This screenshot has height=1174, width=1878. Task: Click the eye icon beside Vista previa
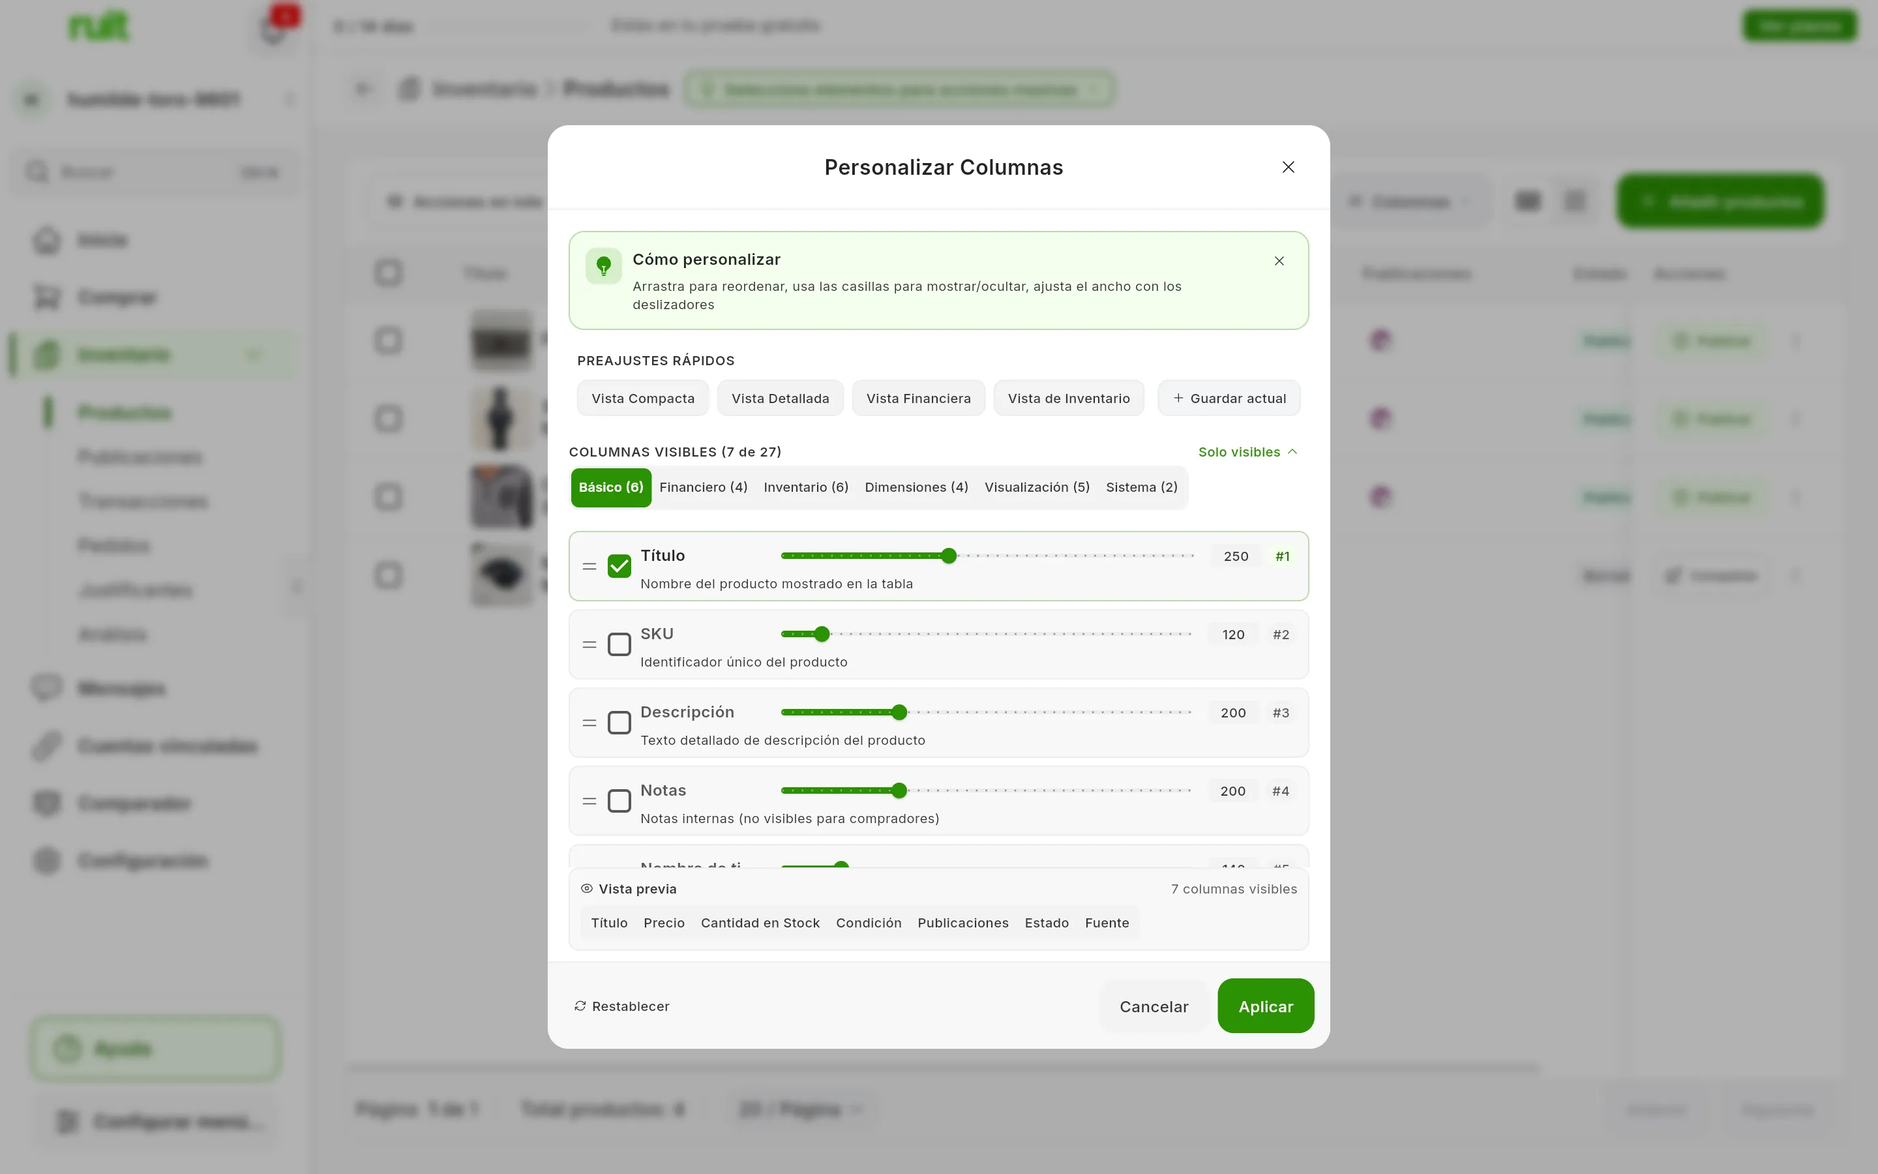pos(587,888)
